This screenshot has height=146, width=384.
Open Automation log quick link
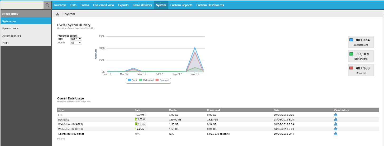(x=12, y=36)
